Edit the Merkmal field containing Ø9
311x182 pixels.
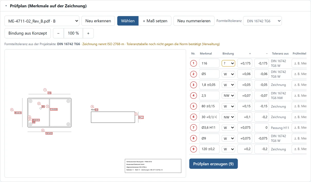(209, 139)
